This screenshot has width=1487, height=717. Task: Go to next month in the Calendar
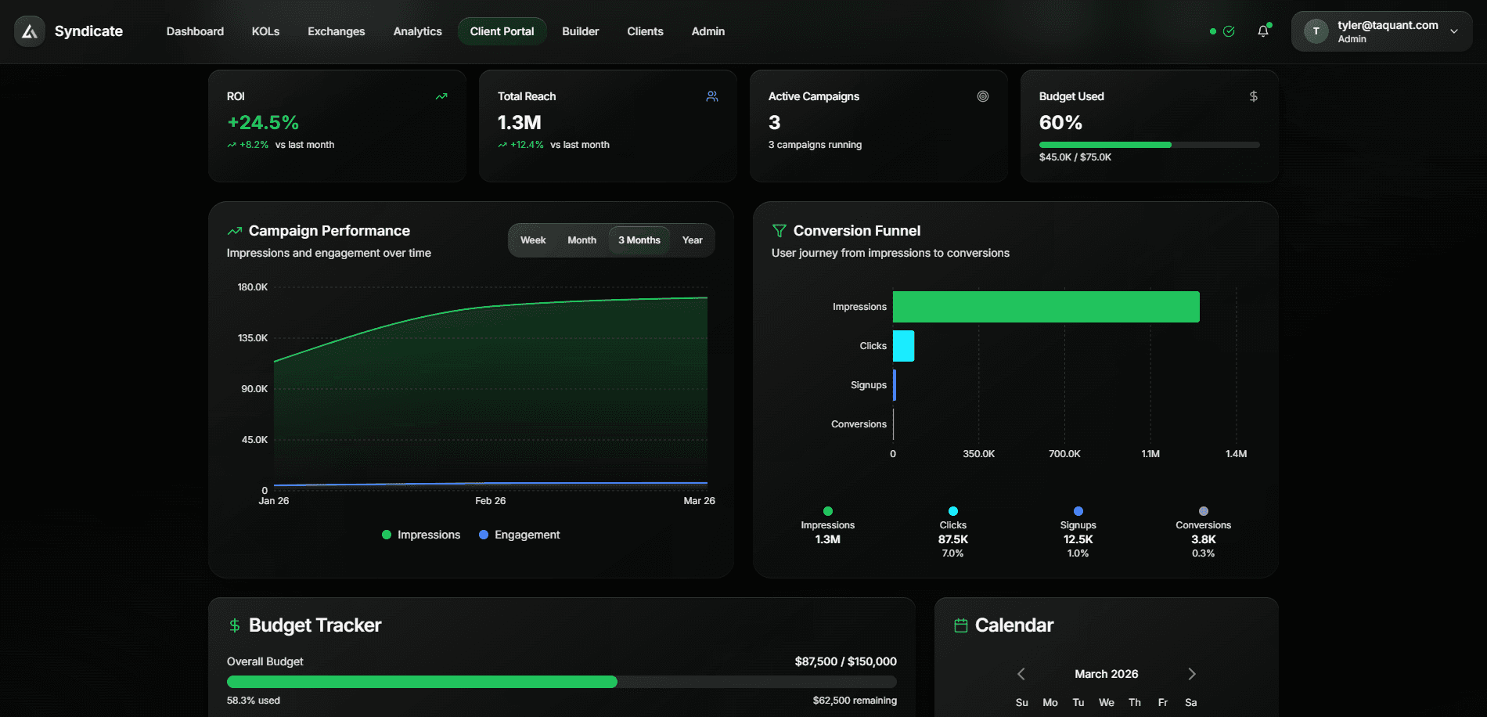(1191, 673)
